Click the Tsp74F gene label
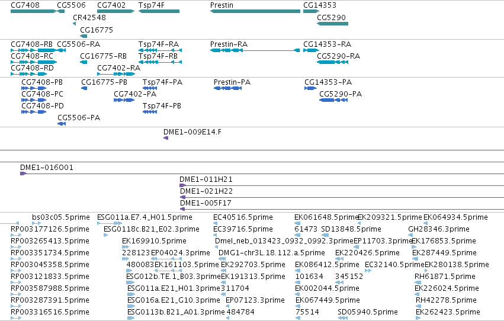The height and width of the screenshot is (321, 504). tap(152, 5)
